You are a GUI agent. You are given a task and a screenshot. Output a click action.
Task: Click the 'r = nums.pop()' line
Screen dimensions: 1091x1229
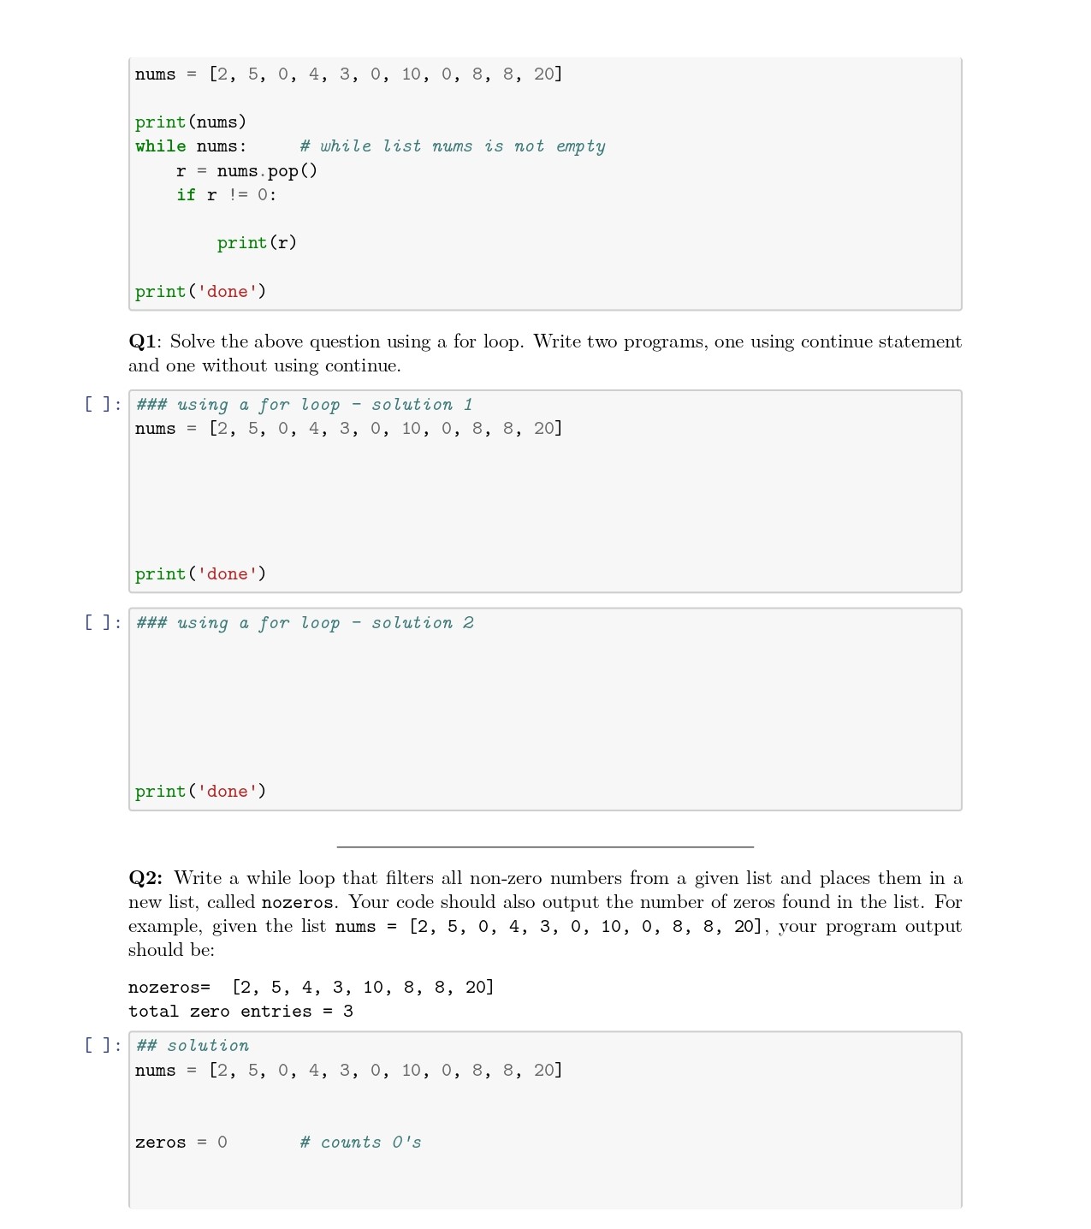[x=246, y=171]
